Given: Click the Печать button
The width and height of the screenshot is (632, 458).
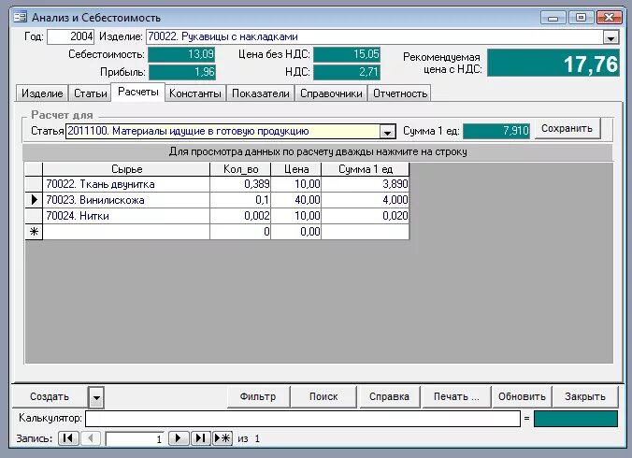Looking at the screenshot, I should (456, 396).
